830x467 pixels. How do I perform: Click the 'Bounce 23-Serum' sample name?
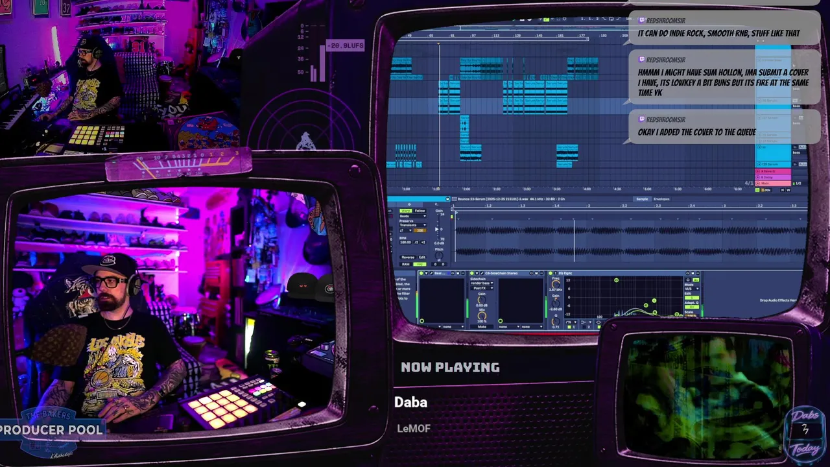pos(471,198)
